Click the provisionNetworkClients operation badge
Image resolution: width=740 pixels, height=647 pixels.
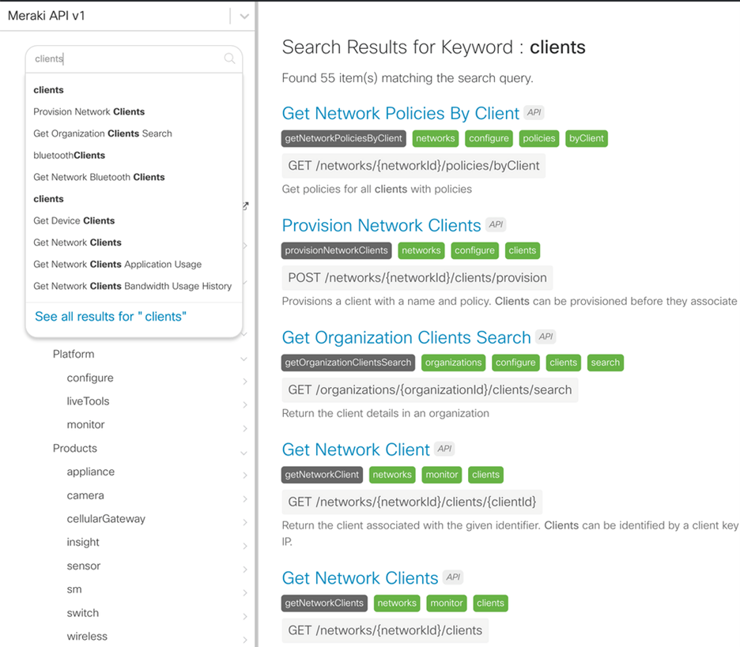tap(336, 250)
